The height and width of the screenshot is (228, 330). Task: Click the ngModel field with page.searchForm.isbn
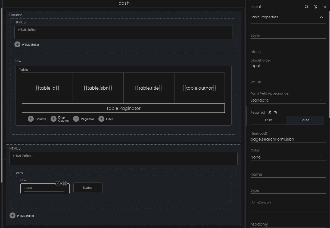point(288,139)
